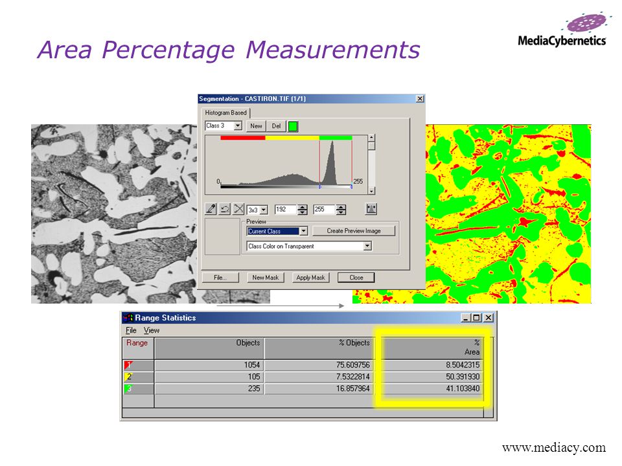Click the empty preview box in Segmentation
Viewport: 622px width, 466px height.
[222, 237]
